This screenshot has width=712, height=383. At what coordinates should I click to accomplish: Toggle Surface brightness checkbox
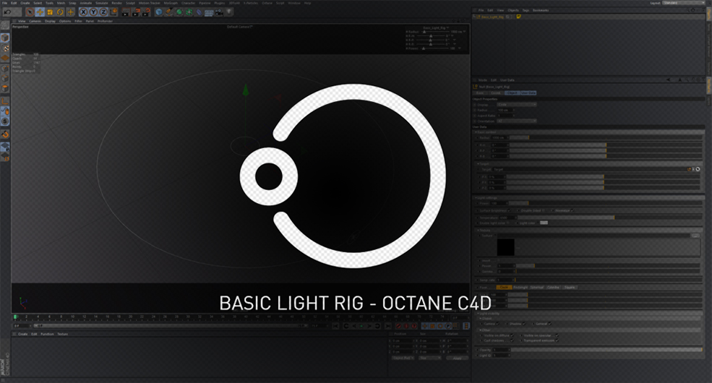click(x=510, y=210)
